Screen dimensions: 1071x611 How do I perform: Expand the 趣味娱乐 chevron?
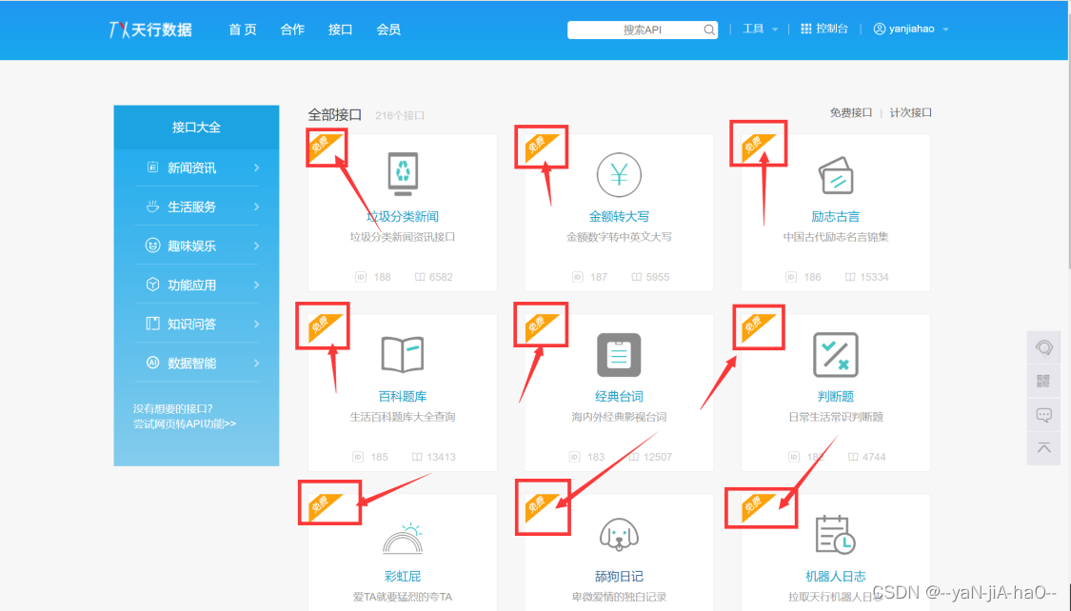(256, 246)
